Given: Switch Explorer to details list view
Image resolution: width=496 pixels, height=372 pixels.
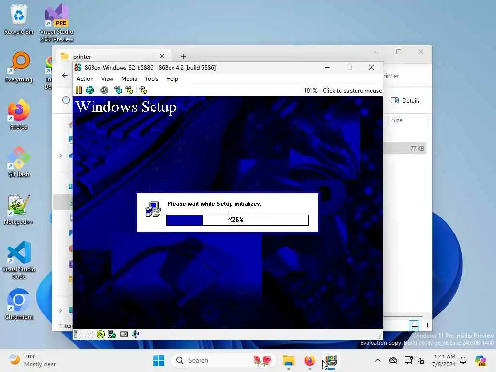Looking at the screenshot, I should click(415, 325).
